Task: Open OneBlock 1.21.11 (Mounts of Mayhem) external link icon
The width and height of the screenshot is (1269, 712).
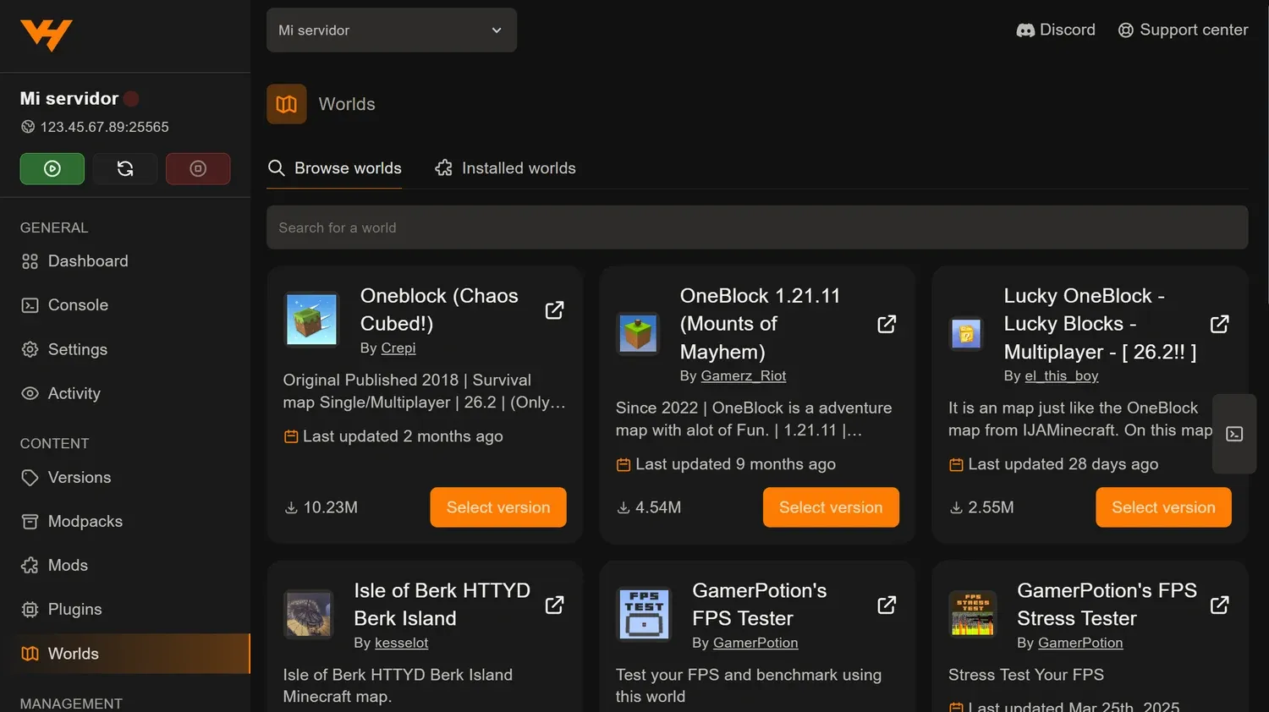Action: coord(887,324)
